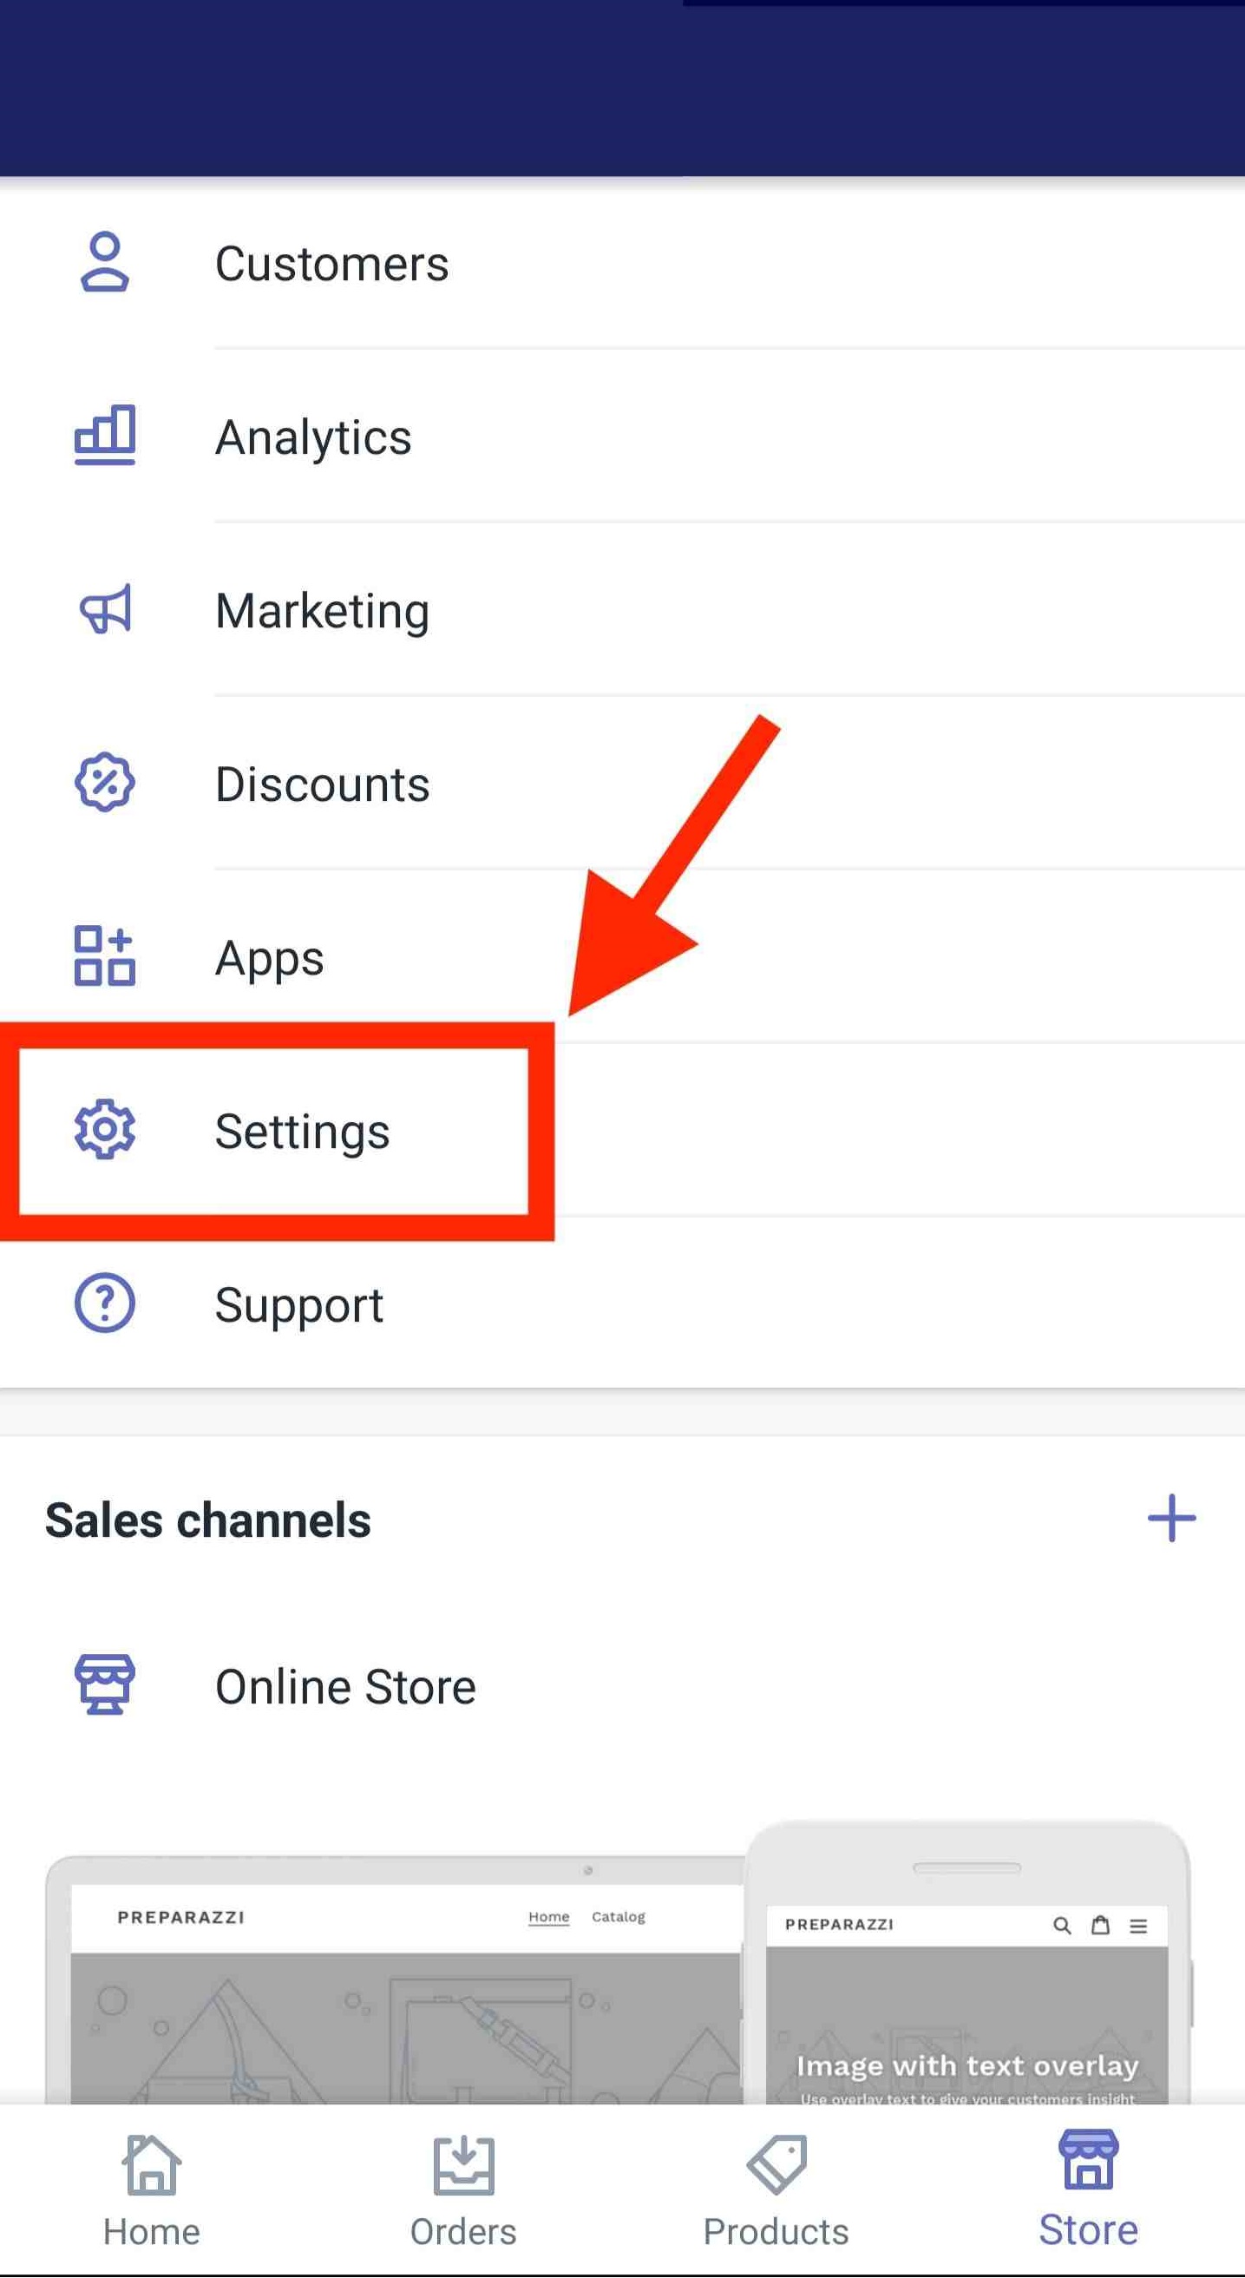
Task: Switch to the Products tab
Action: pyautogui.click(x=776, y=2191)
